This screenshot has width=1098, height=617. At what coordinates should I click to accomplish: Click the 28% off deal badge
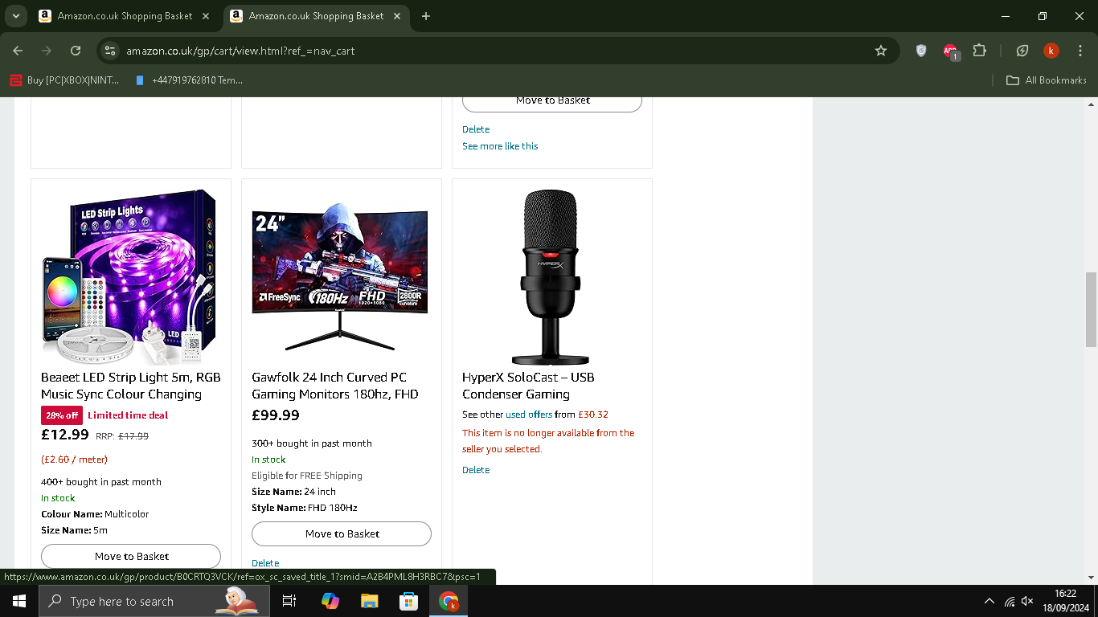(x=62, y=415)
